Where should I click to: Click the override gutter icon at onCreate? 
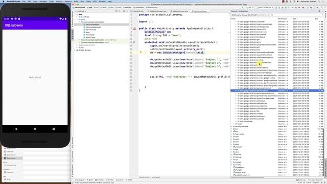pyautogui.click(x=134, y=42)
